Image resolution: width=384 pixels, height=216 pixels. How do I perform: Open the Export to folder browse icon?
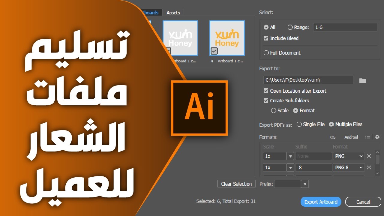pyautogui.click(x=362, y=80)
